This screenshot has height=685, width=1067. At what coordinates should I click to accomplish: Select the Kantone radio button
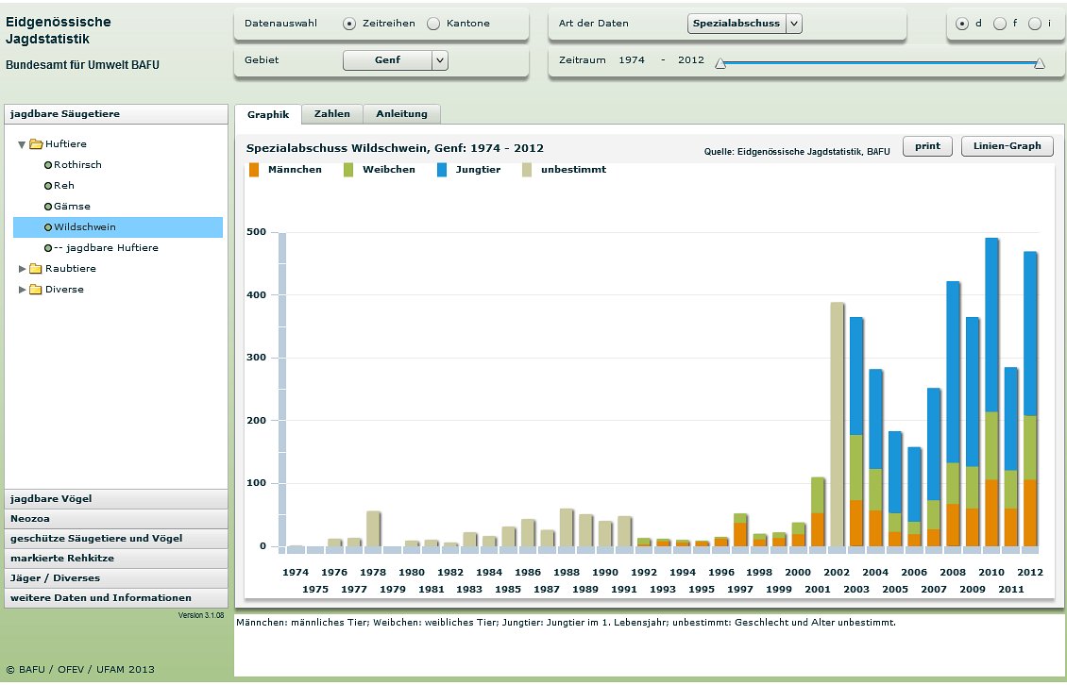[433, 24]
